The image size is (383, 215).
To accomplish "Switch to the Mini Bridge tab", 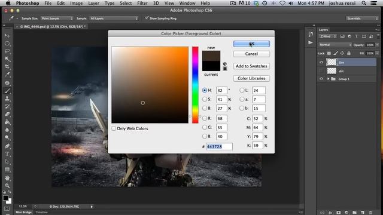I will tap(23, 213).
